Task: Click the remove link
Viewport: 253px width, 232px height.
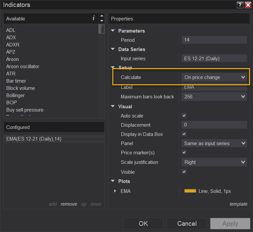Action: [69, 204]
